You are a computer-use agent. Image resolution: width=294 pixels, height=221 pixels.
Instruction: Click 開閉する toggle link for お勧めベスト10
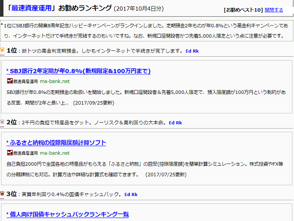pos(274,10)
